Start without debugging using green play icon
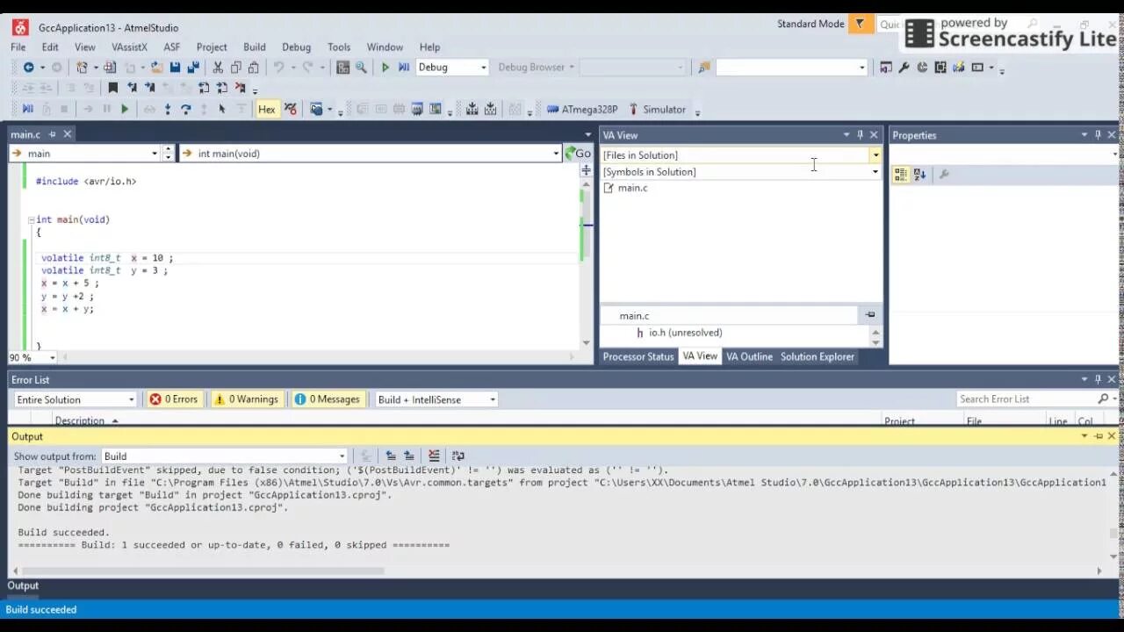This screenshot has width=1124, height=632. [x=385, y=68]
